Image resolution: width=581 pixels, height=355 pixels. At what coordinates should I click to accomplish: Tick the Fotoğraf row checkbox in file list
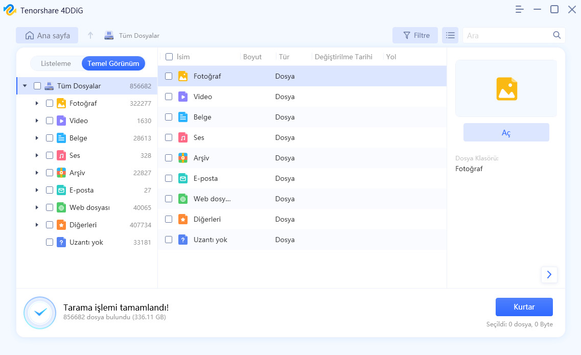tap(169, 76)
